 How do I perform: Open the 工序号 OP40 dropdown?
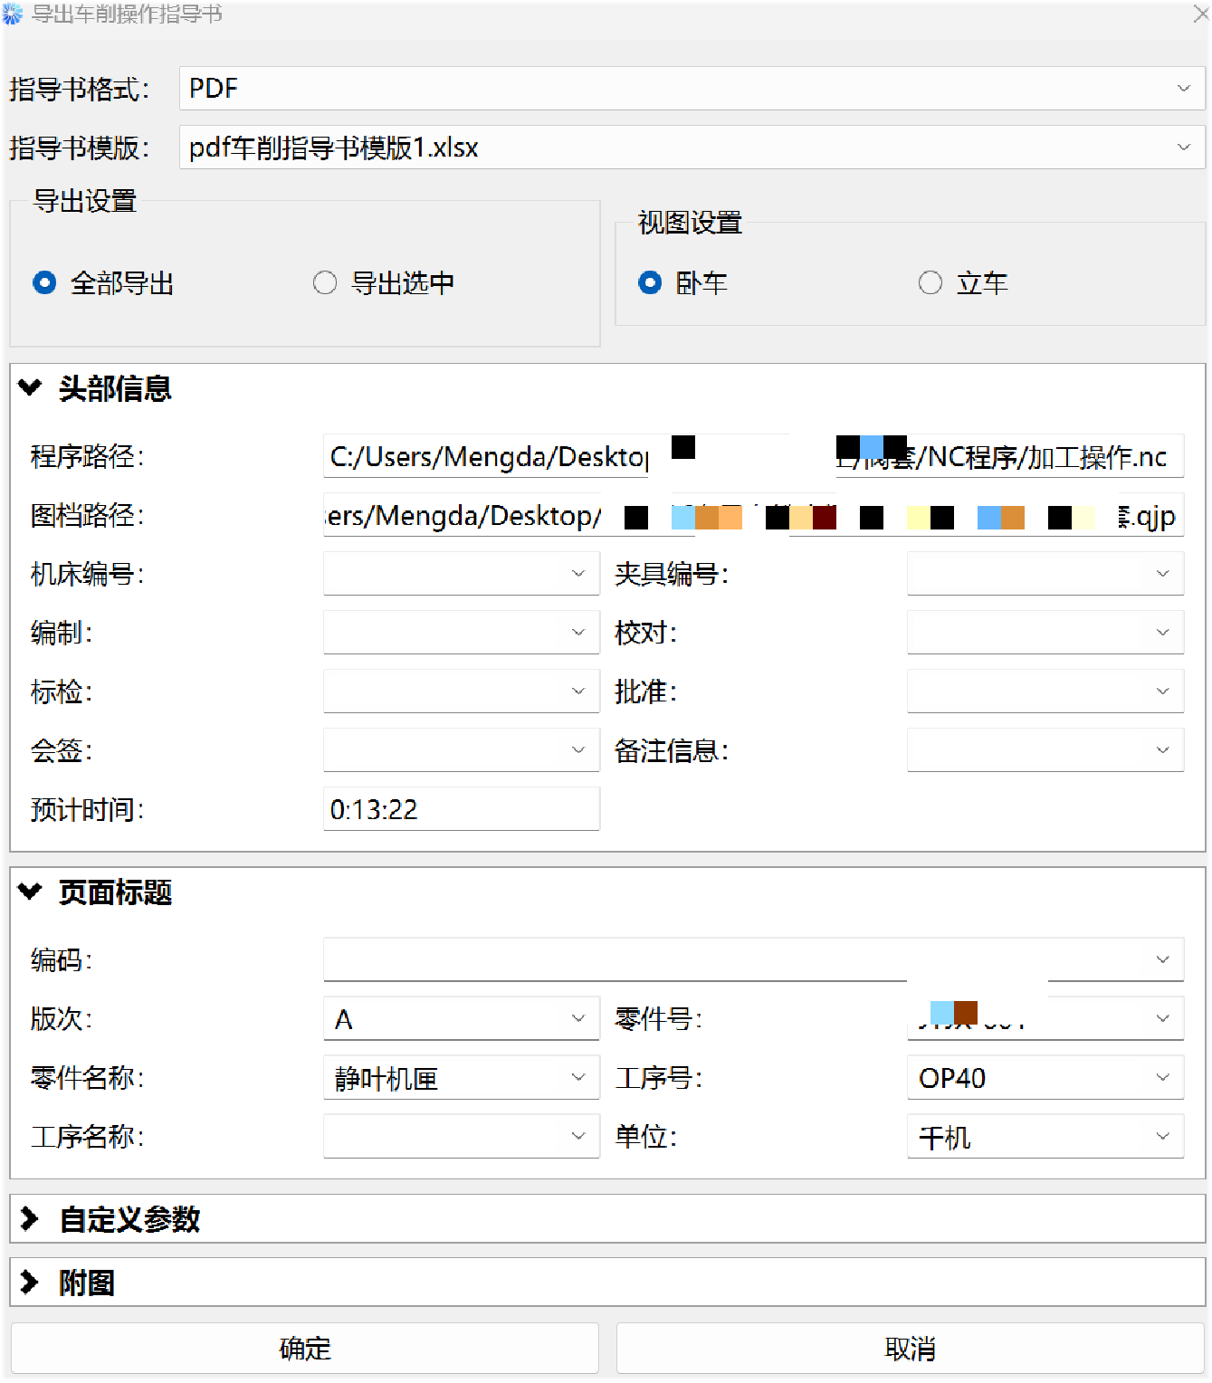click(x=1045, y=1078)
